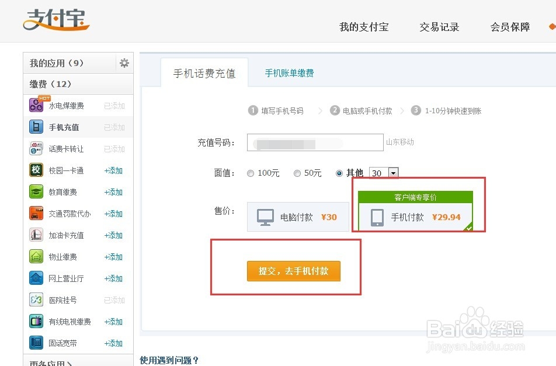The width and height of the screenshot is (556, 366).
Task: Switch to the 手机账单缴费 tab
Action: [289, 74]
